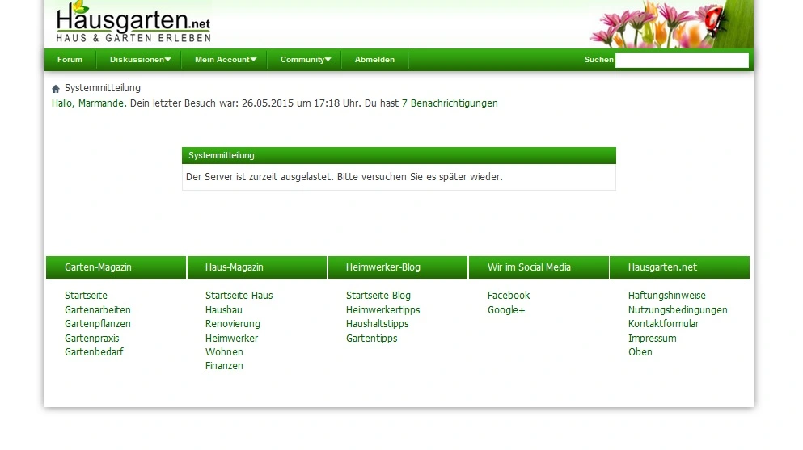Expand the Community dropdown menu

(305, 60)
